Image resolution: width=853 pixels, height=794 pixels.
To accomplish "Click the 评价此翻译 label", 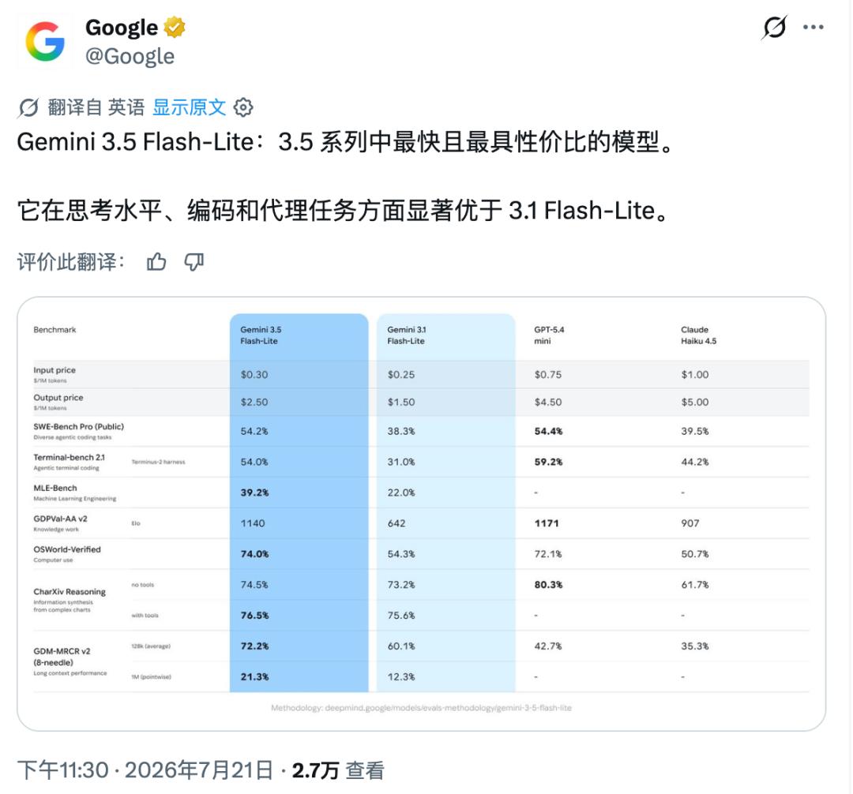I will pyautogui.click(x=71, y=262).
